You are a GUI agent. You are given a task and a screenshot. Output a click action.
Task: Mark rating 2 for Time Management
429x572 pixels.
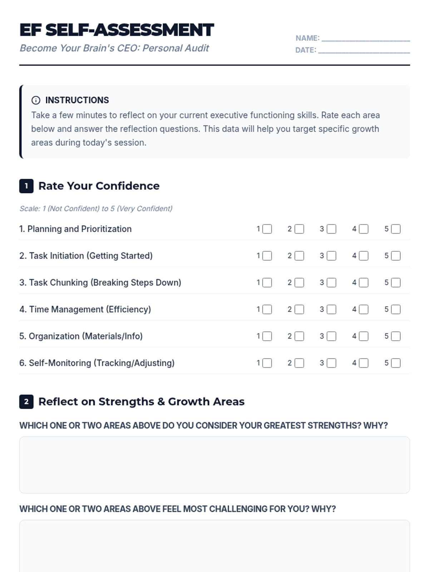(299, 309)
